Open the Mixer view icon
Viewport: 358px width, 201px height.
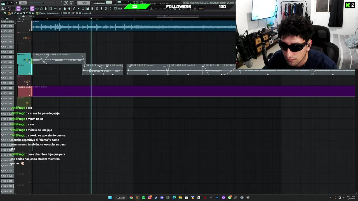point(55,9)
